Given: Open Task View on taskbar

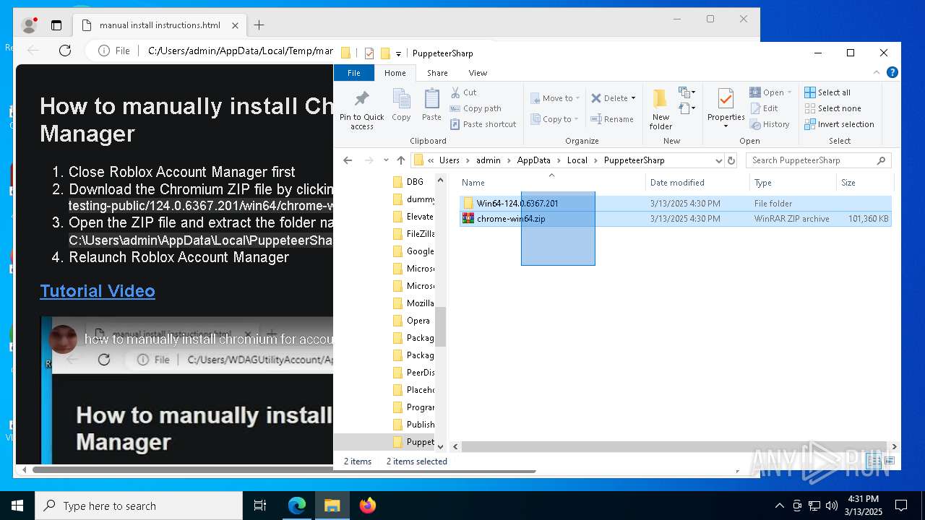Looking at the screenshot, I should pyautogui.click(x=260, y=506).
